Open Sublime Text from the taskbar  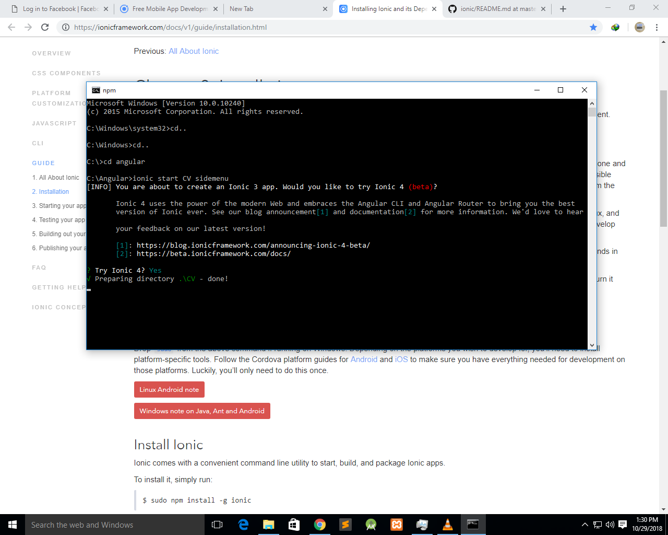[x=345, y=525]
